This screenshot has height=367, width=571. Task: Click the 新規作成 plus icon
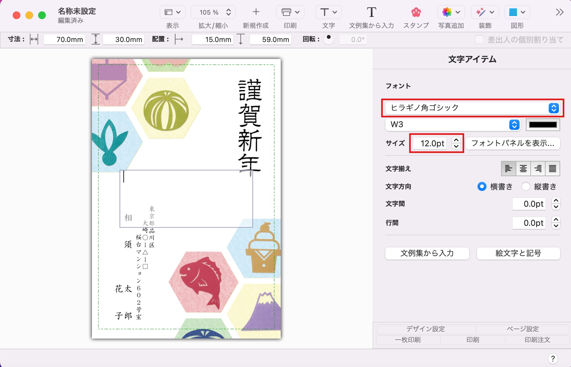point(256,12)
